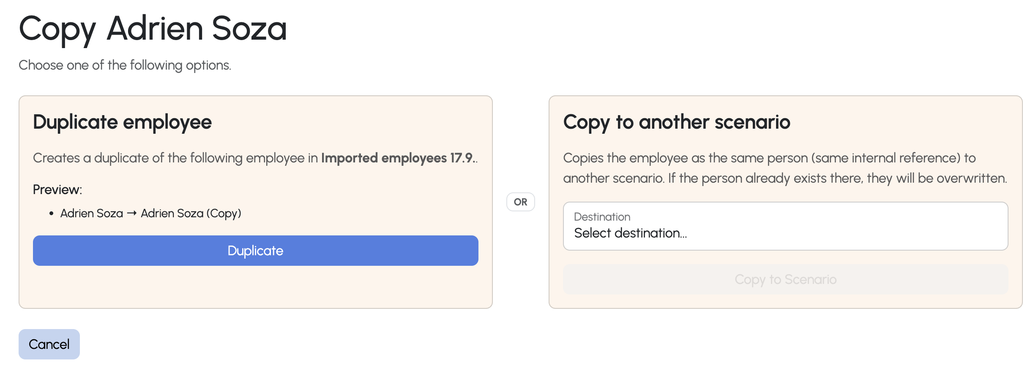Click the "Select destination..." placeholder text
This screenshot has height=378, width=1033.
[630, 233]
